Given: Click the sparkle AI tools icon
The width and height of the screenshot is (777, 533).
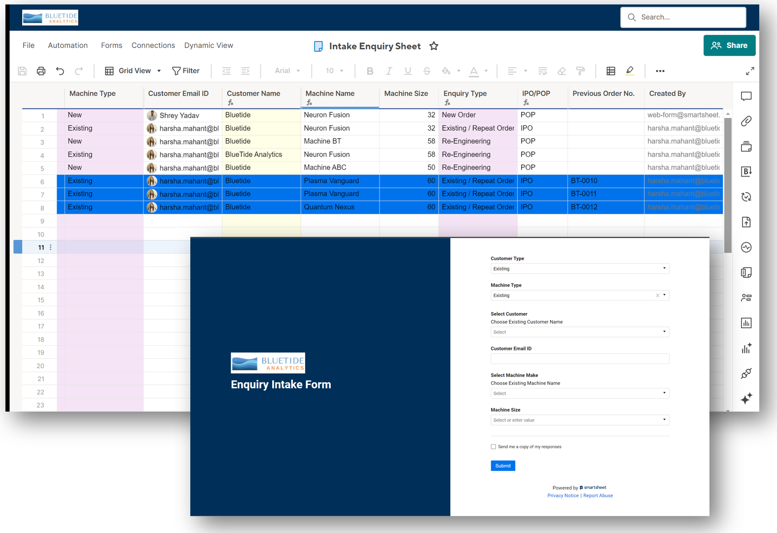Looking at the screenshot, I should 746,398.
